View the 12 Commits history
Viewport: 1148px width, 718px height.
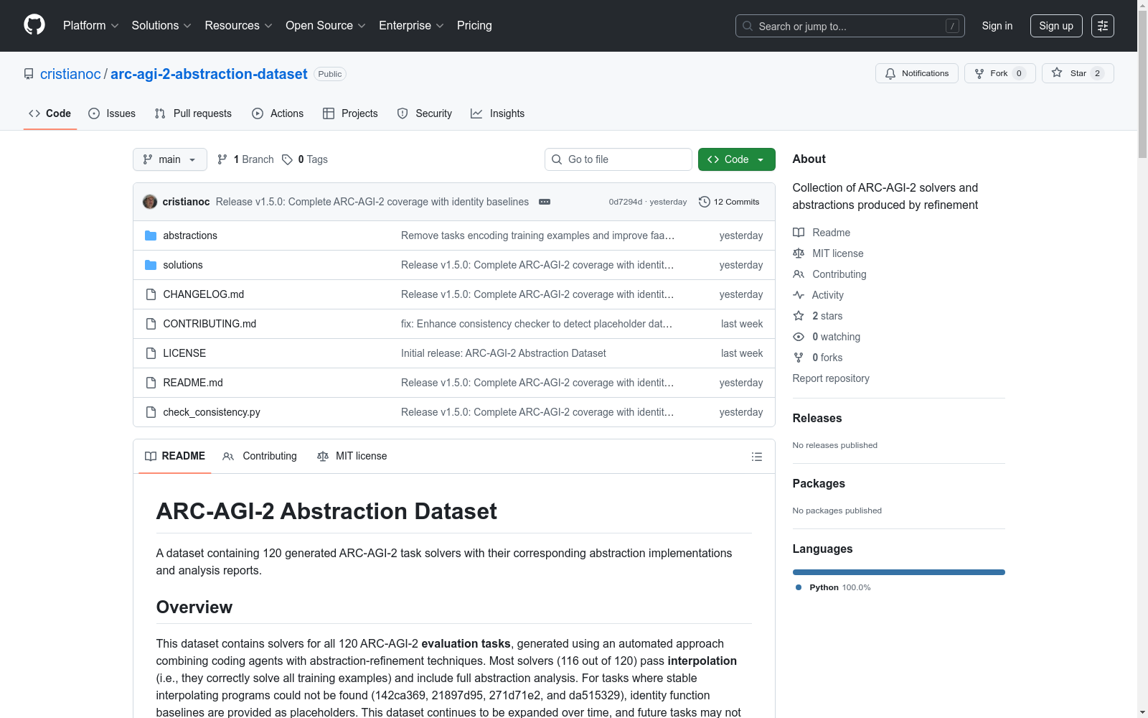729,202
